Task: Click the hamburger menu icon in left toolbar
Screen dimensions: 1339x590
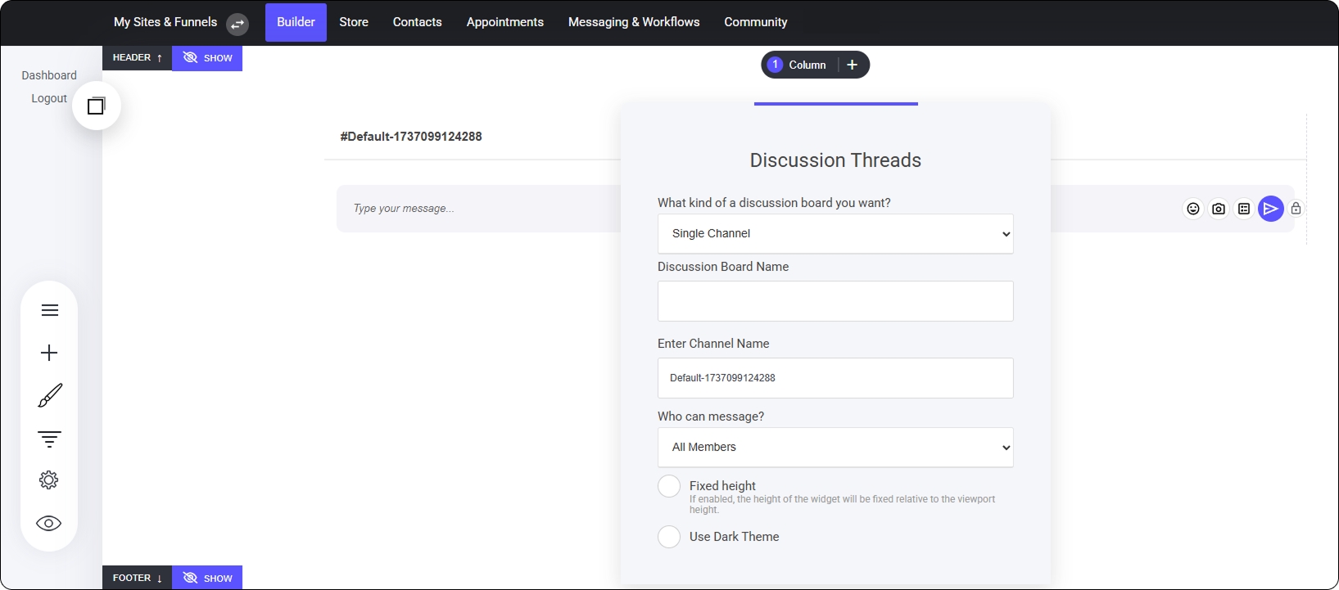Action: tap(49, 310)
